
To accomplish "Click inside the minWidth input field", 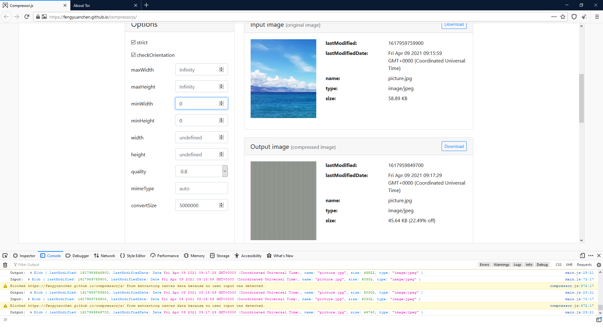I will click(x=198, y=103).
